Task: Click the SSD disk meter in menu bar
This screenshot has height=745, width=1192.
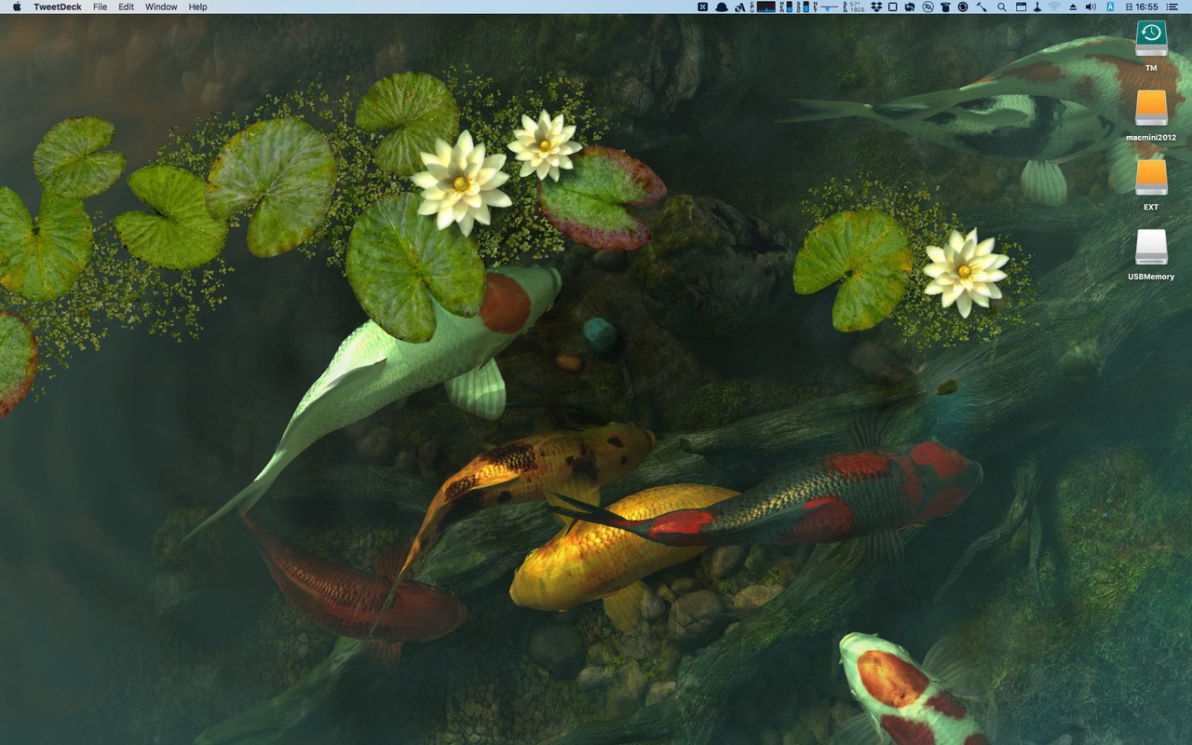Action: [803, 7]
